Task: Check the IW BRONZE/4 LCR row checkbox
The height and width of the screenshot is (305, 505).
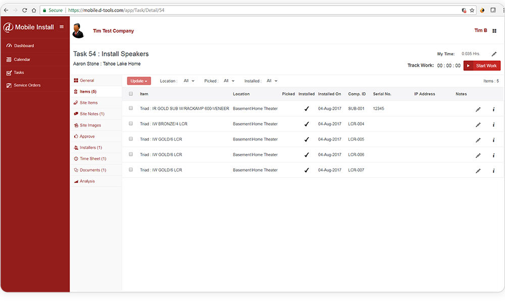Action: 131,124
